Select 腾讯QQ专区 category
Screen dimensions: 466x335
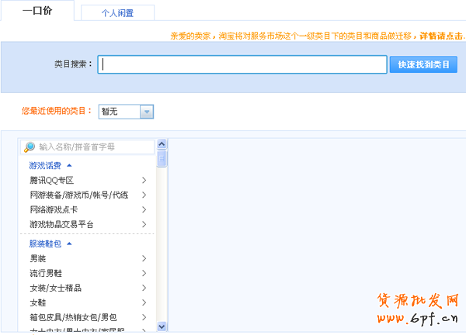(x=51, y=180)
